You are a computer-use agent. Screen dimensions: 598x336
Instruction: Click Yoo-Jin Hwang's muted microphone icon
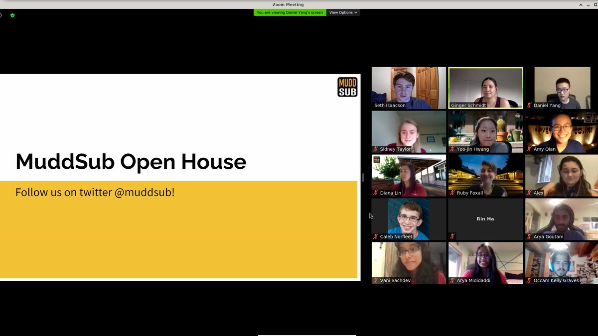coord(452,149)
